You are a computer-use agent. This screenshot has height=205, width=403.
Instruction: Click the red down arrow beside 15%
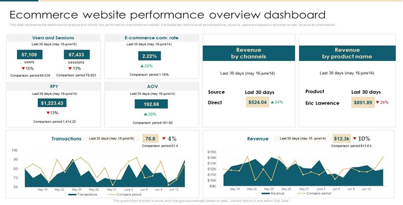23,69
